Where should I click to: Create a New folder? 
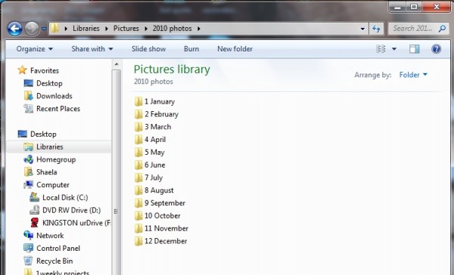[x=235, y=49]
